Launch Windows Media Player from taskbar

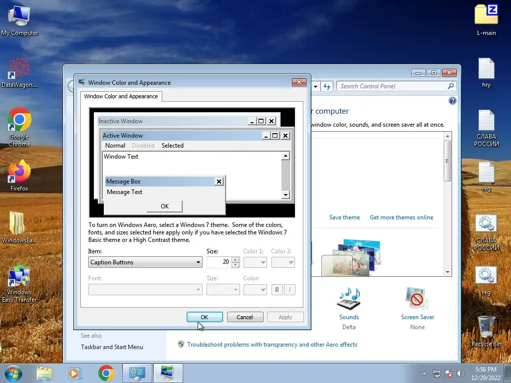pyautogui.click(x=74, y=373)
